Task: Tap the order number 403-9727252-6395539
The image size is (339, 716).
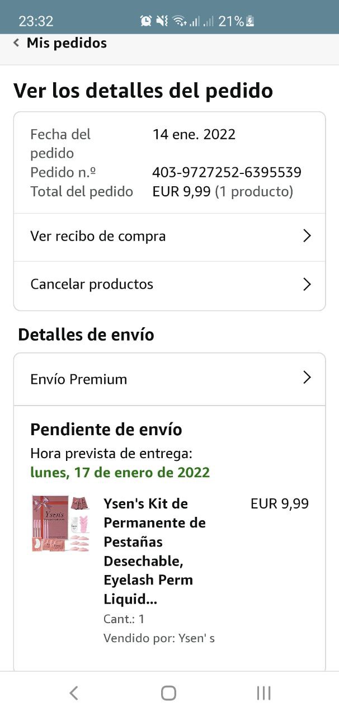Action: [227, 172]
